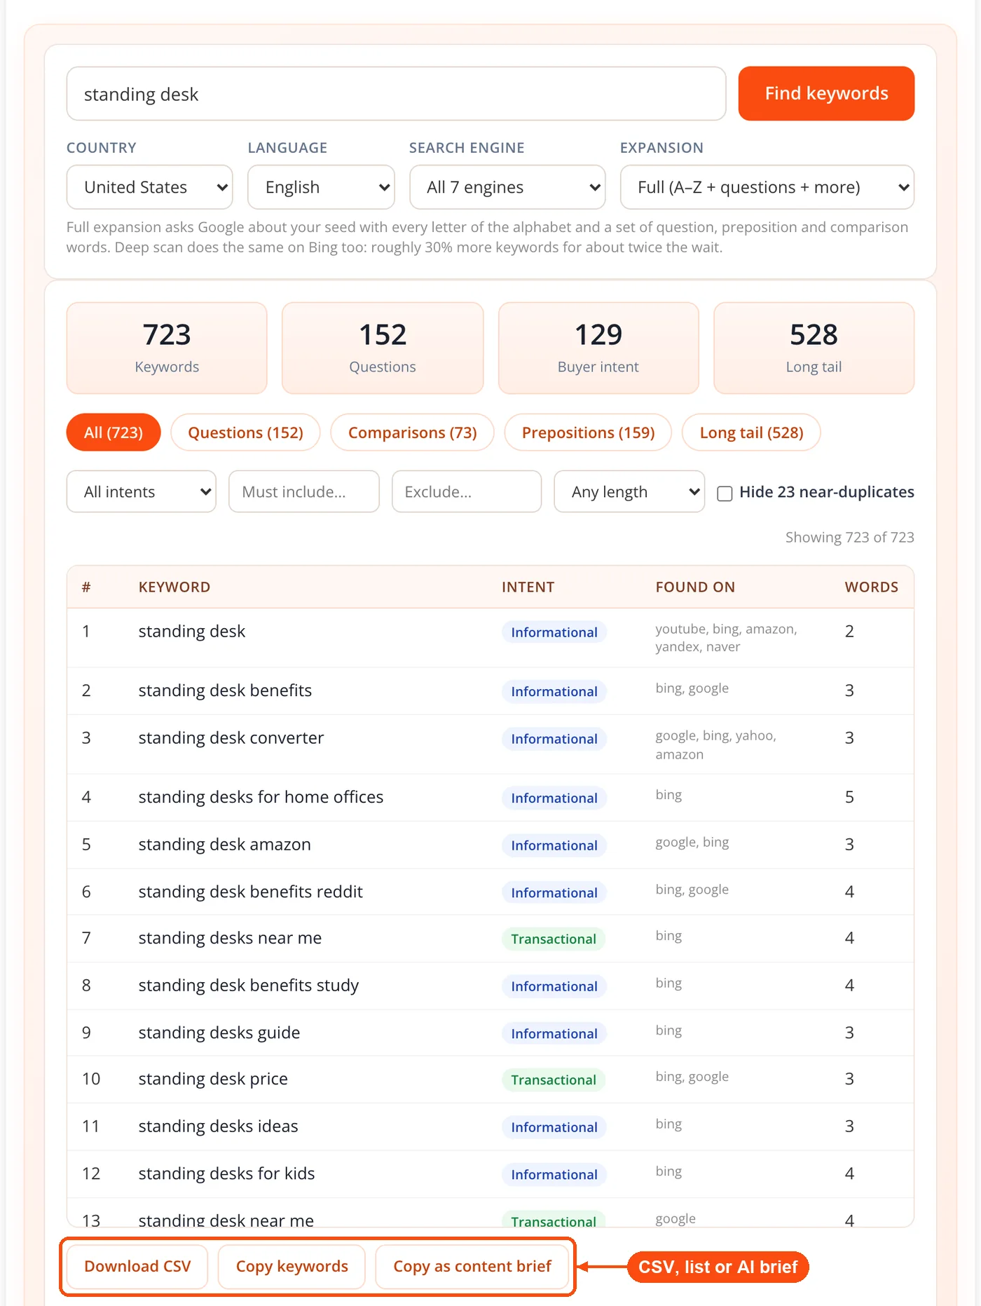Click the KEYWORD column header
This screenshot has width=981, height=1306.
coord(174,587)
